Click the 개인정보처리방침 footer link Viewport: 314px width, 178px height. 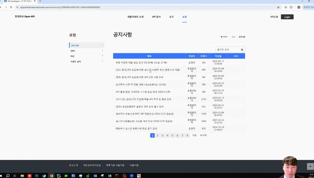tap(92, 165)
